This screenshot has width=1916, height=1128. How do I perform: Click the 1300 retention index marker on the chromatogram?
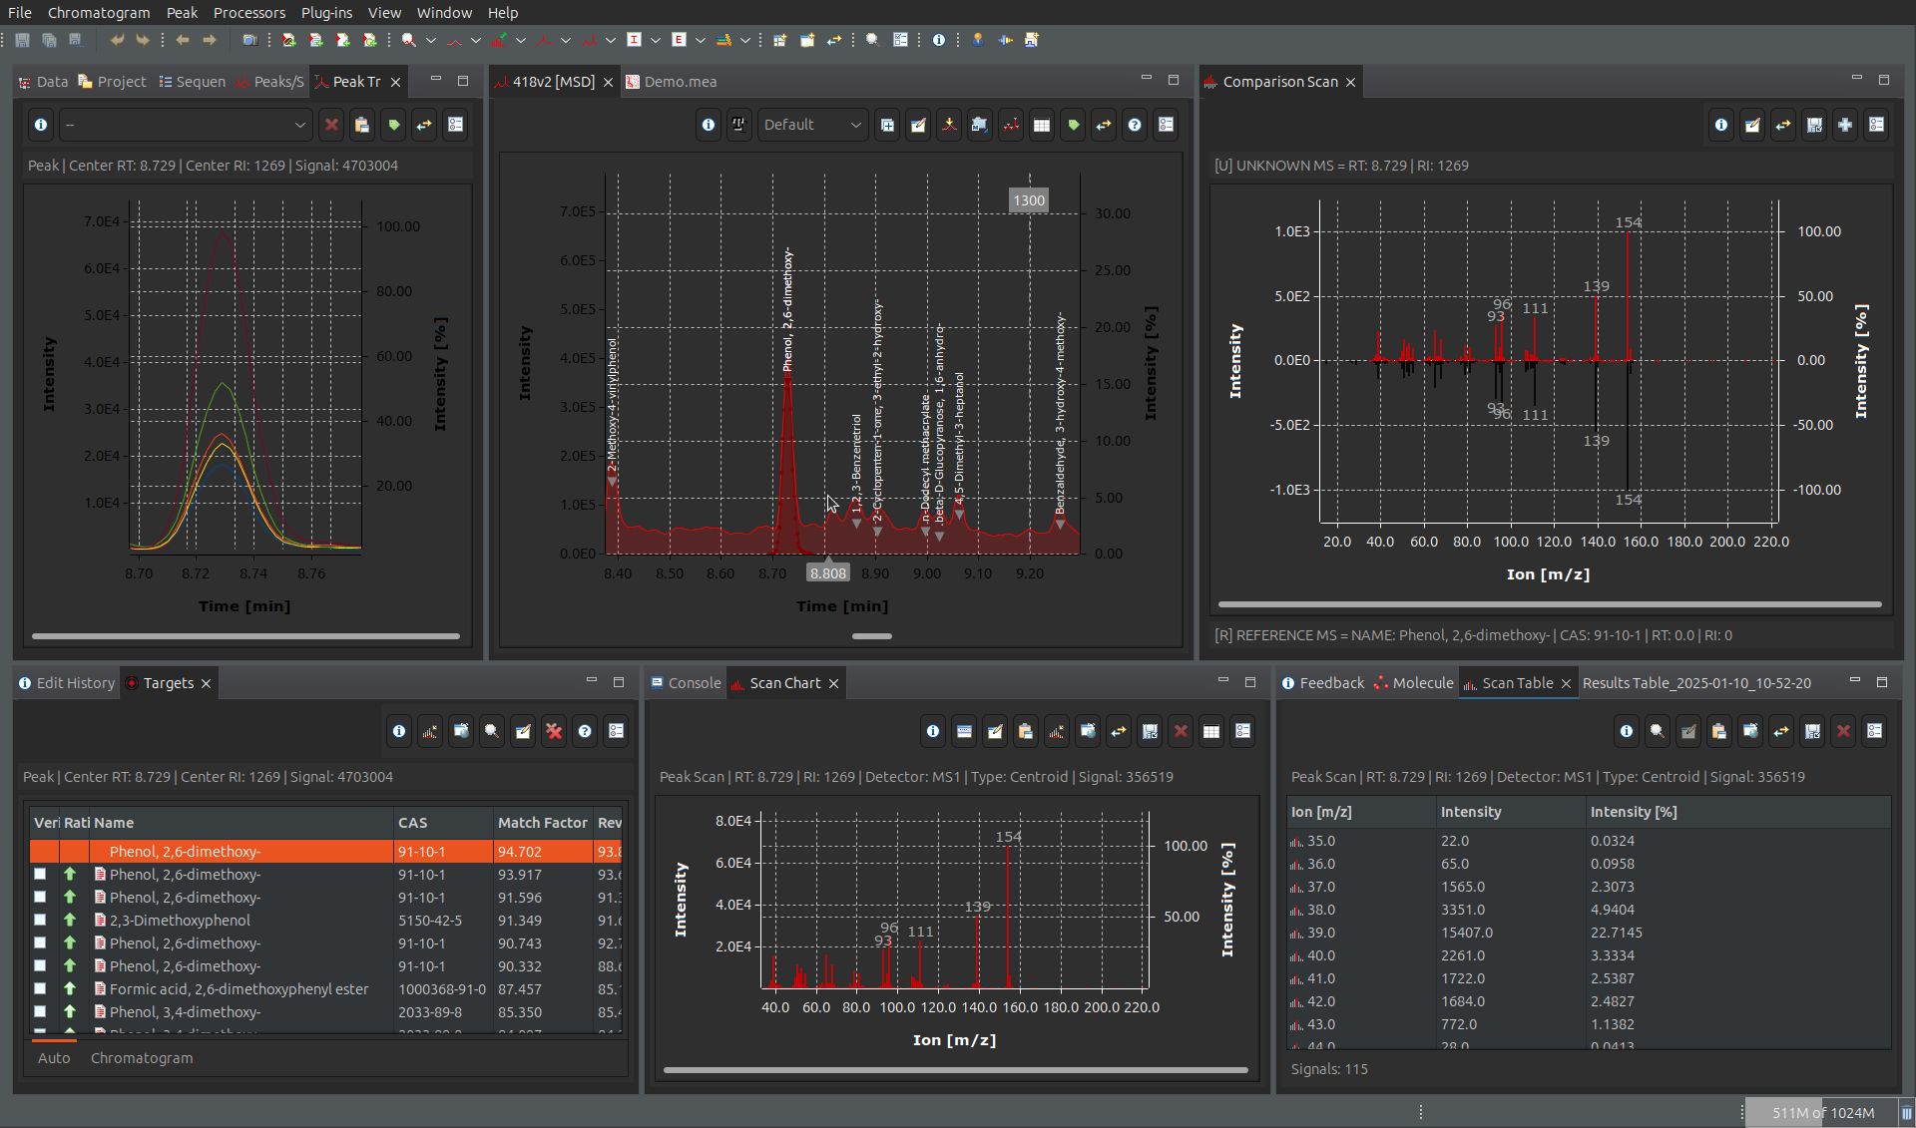click(x=1029, y=200)
